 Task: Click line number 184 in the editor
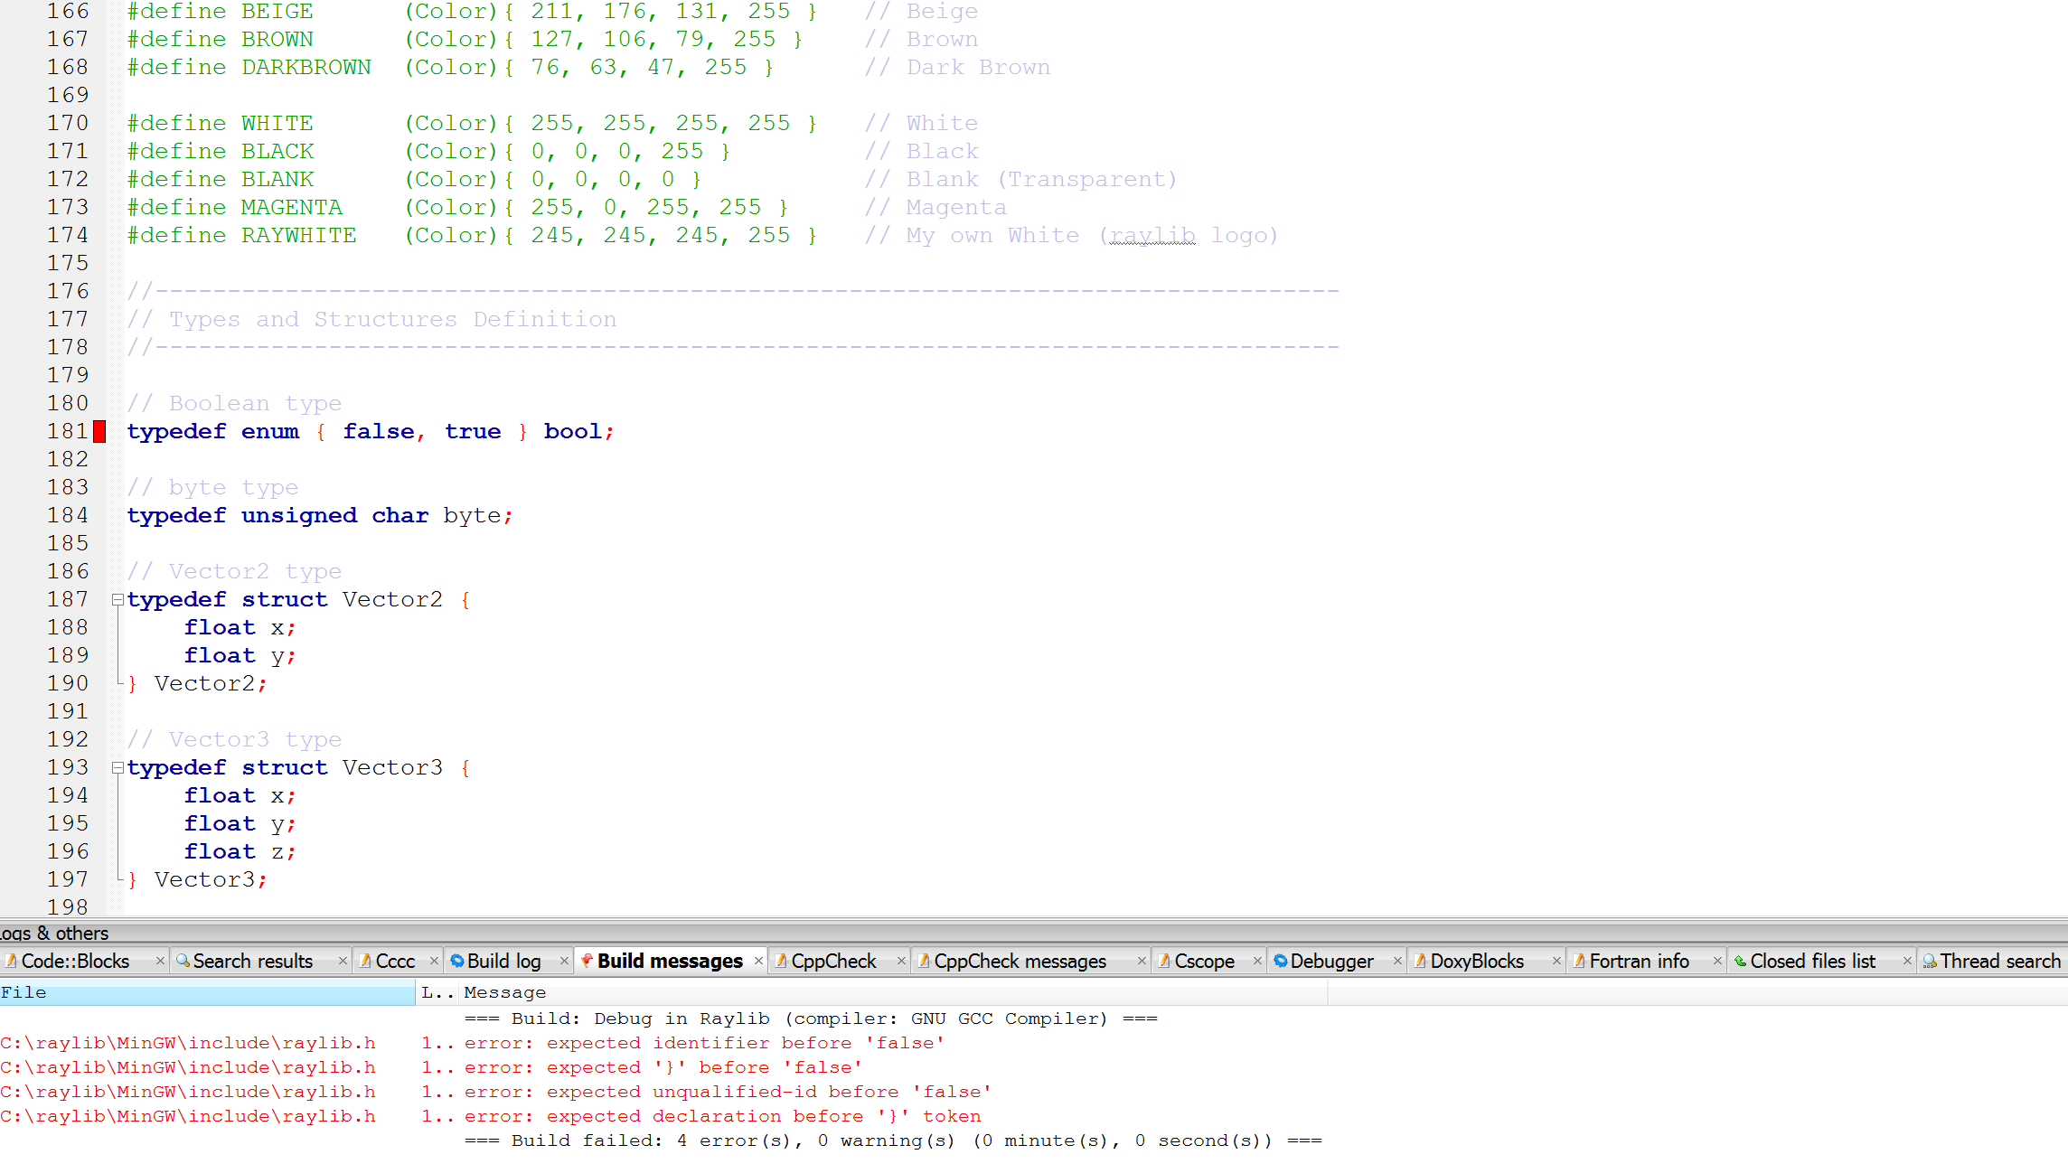pos(67,515)
